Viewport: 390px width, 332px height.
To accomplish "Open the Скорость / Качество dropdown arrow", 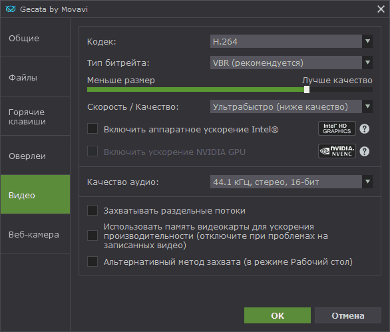I will (367, 106).
